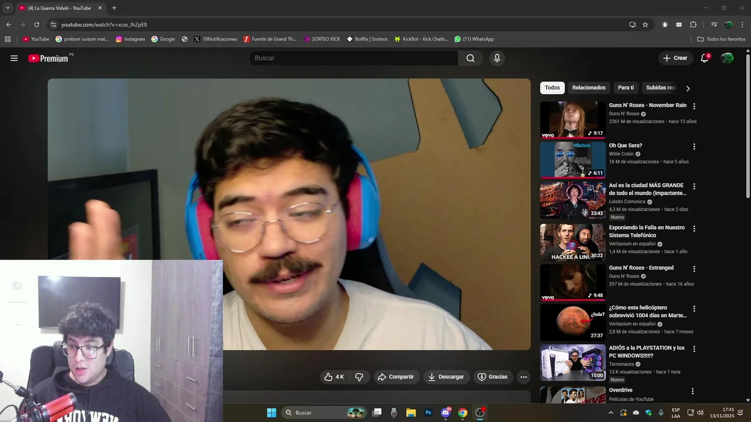Open options for November Rain video
Screen dimensions: 751x422
point(694,106)
